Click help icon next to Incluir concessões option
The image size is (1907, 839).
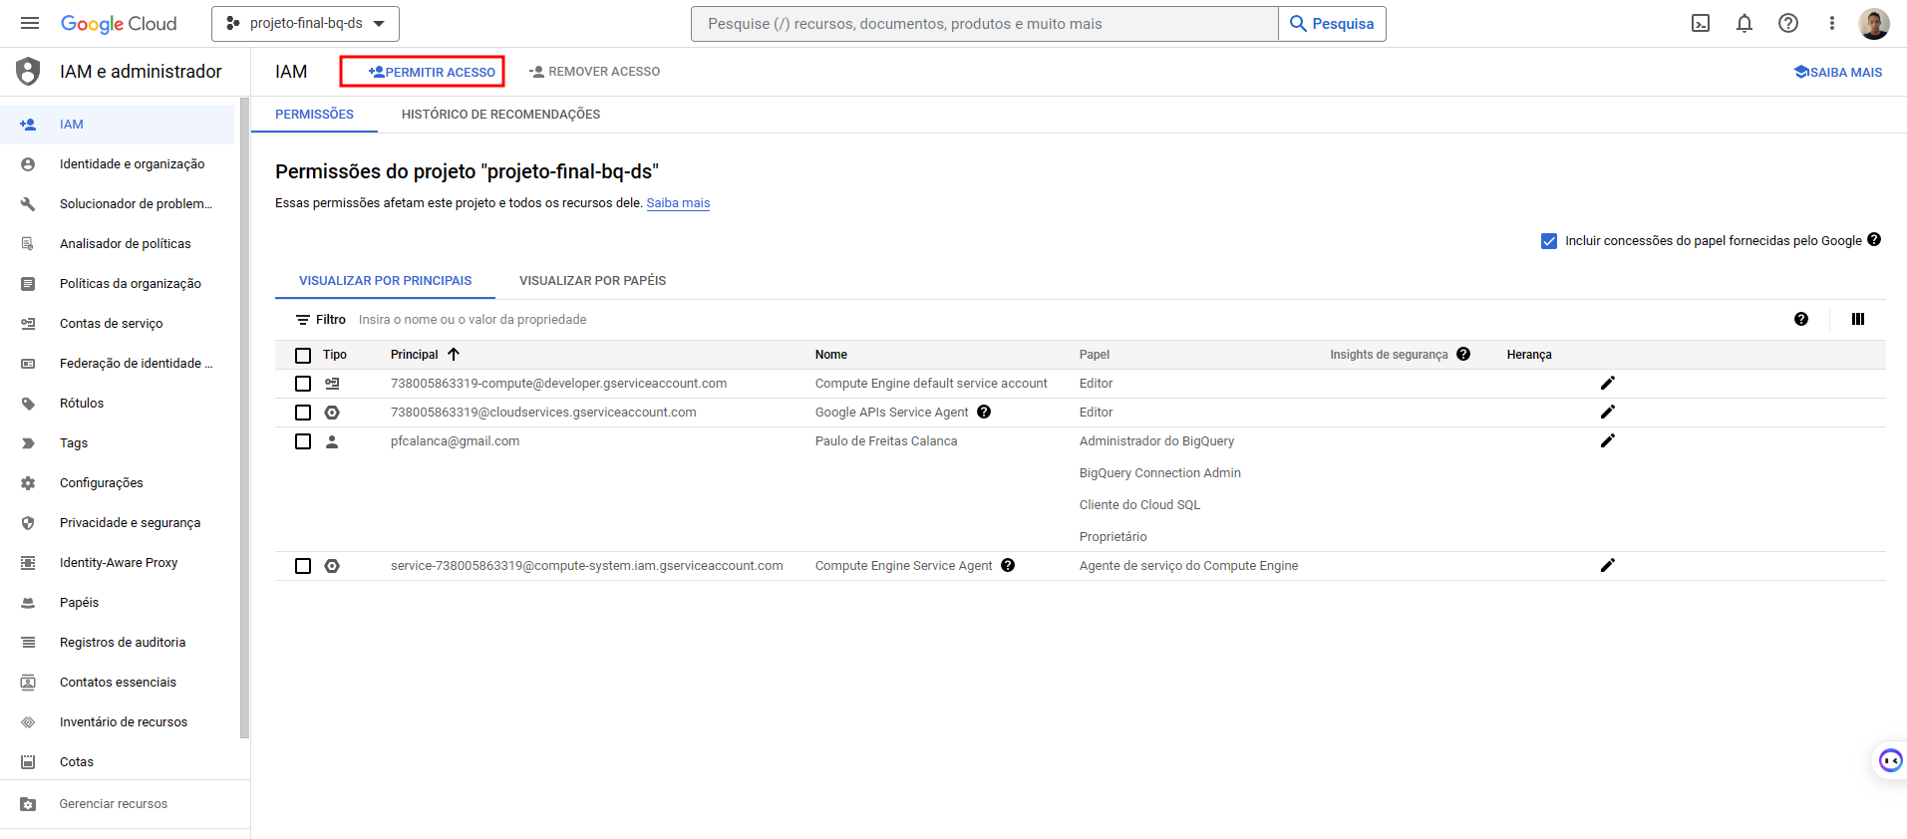pyautogui.click(x=1874, y=239)
